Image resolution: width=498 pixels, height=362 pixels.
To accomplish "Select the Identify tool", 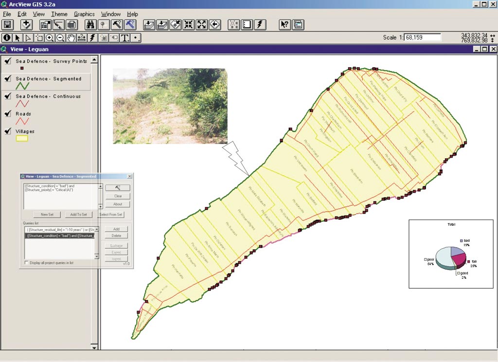I will tap(7, 38).
